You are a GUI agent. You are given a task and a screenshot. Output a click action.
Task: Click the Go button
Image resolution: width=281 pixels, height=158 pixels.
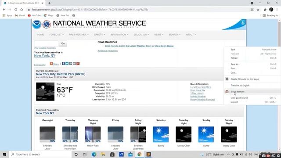tap(63, 43)
